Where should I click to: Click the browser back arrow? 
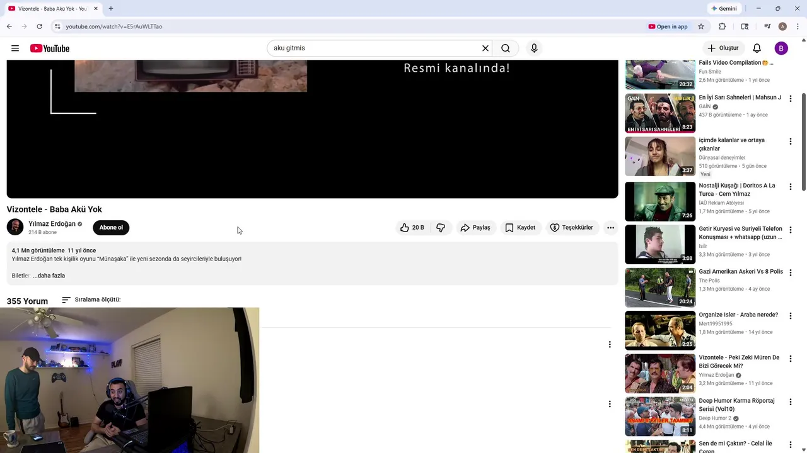click(9, 26)
